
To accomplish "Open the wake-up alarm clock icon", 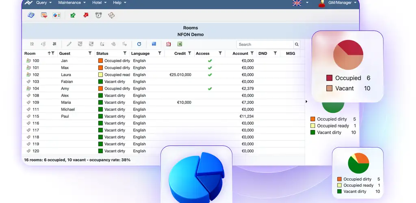I will click(x=98, y=15).
